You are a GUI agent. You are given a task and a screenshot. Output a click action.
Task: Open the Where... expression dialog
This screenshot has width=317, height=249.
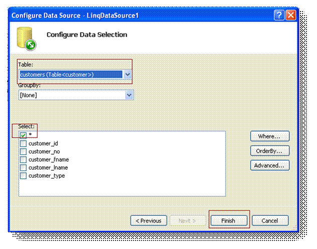pos(270,137)
